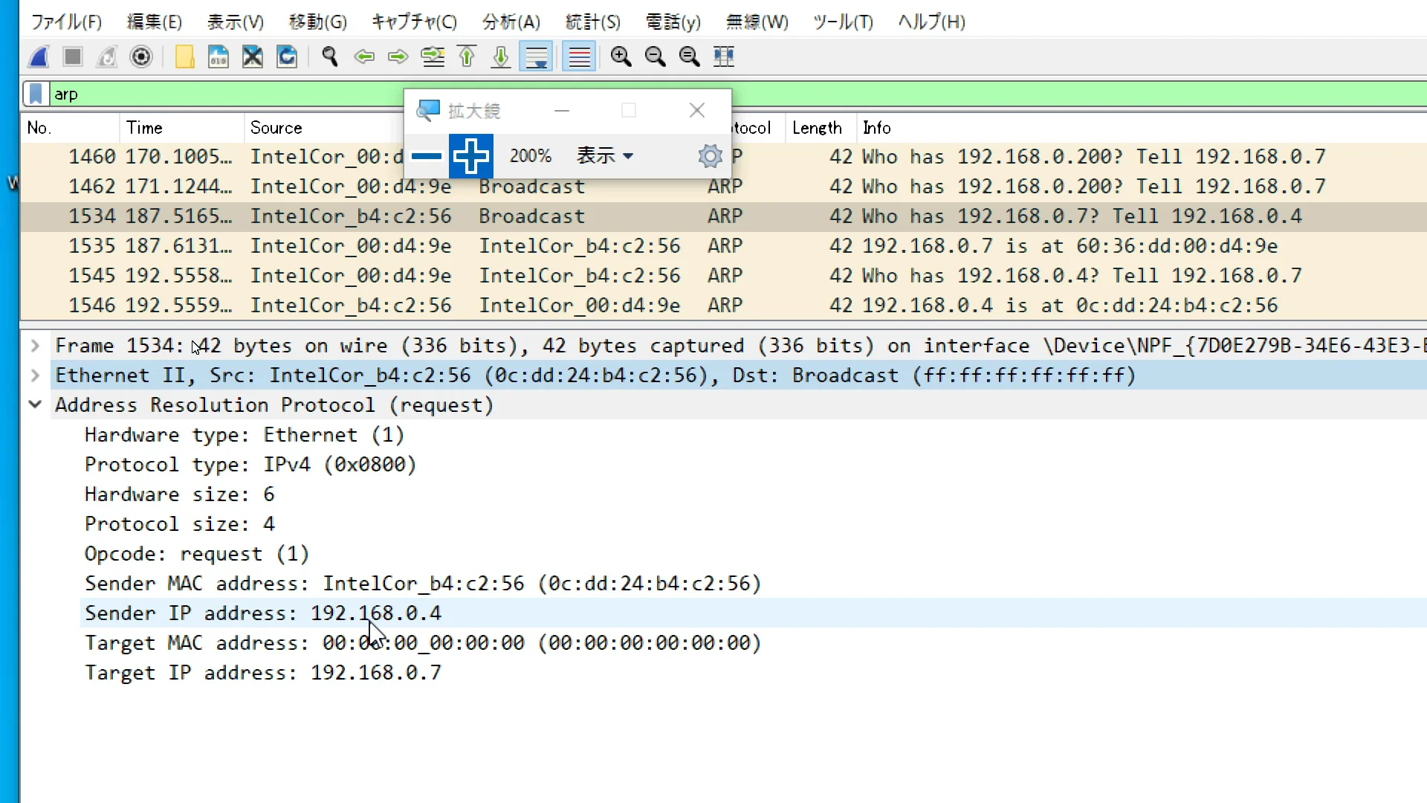Jump to the last packet
Screen dimensions: 1427x803
pos(501,57)
